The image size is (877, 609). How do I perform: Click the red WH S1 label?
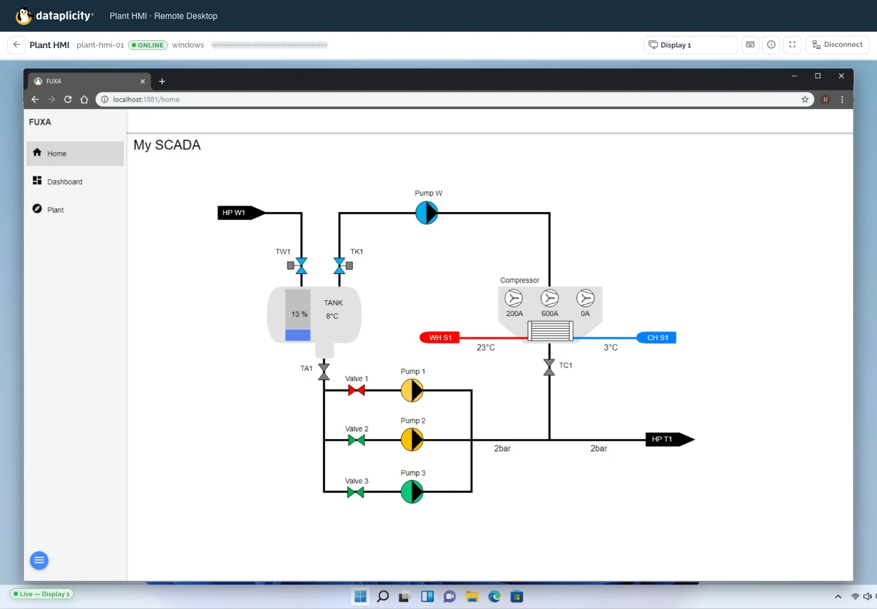point(440,337)
